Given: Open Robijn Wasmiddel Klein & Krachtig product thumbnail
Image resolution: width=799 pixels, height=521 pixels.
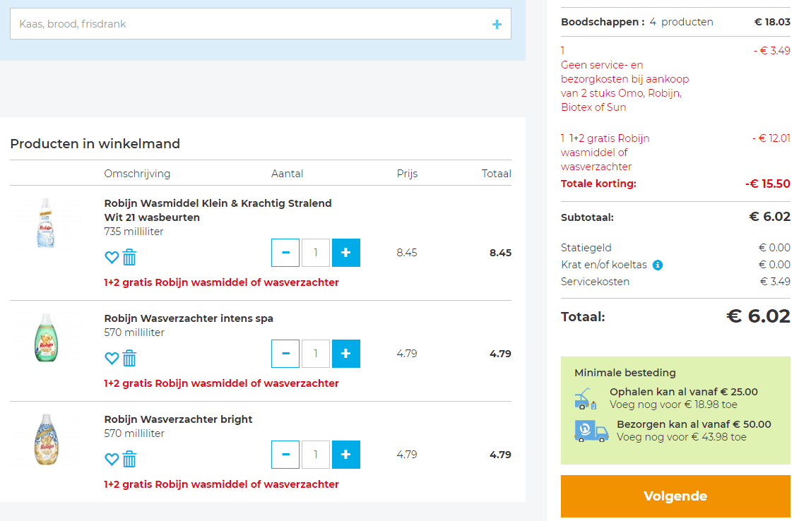Looking at the screenshot, I should click(x=46, y=223).
